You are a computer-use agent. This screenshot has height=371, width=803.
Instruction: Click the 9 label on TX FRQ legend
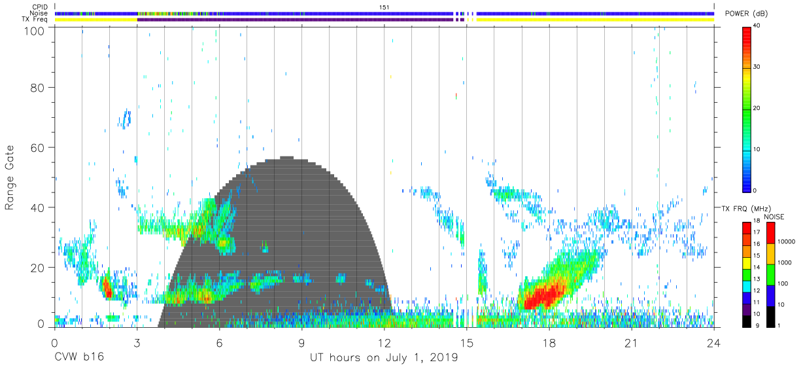[x=758, y=326]
